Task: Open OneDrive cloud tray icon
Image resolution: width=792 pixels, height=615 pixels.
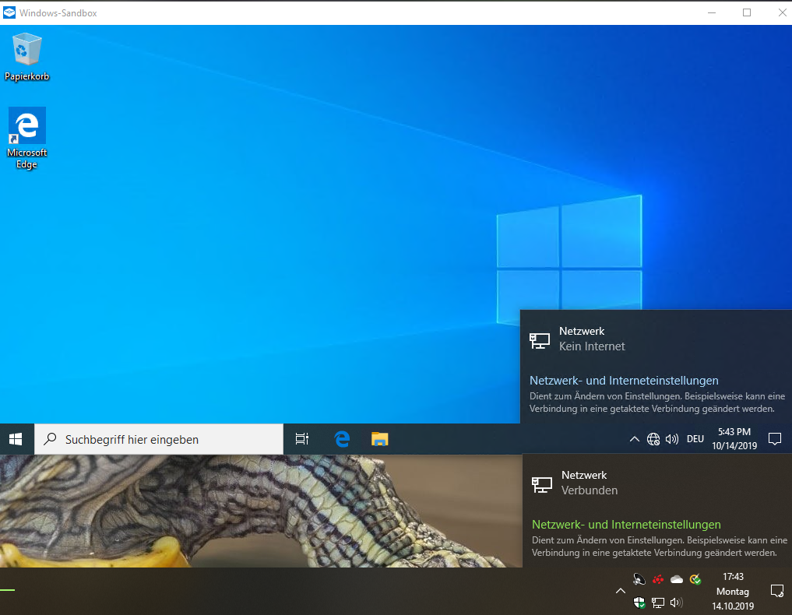Action: pos(677,579)
